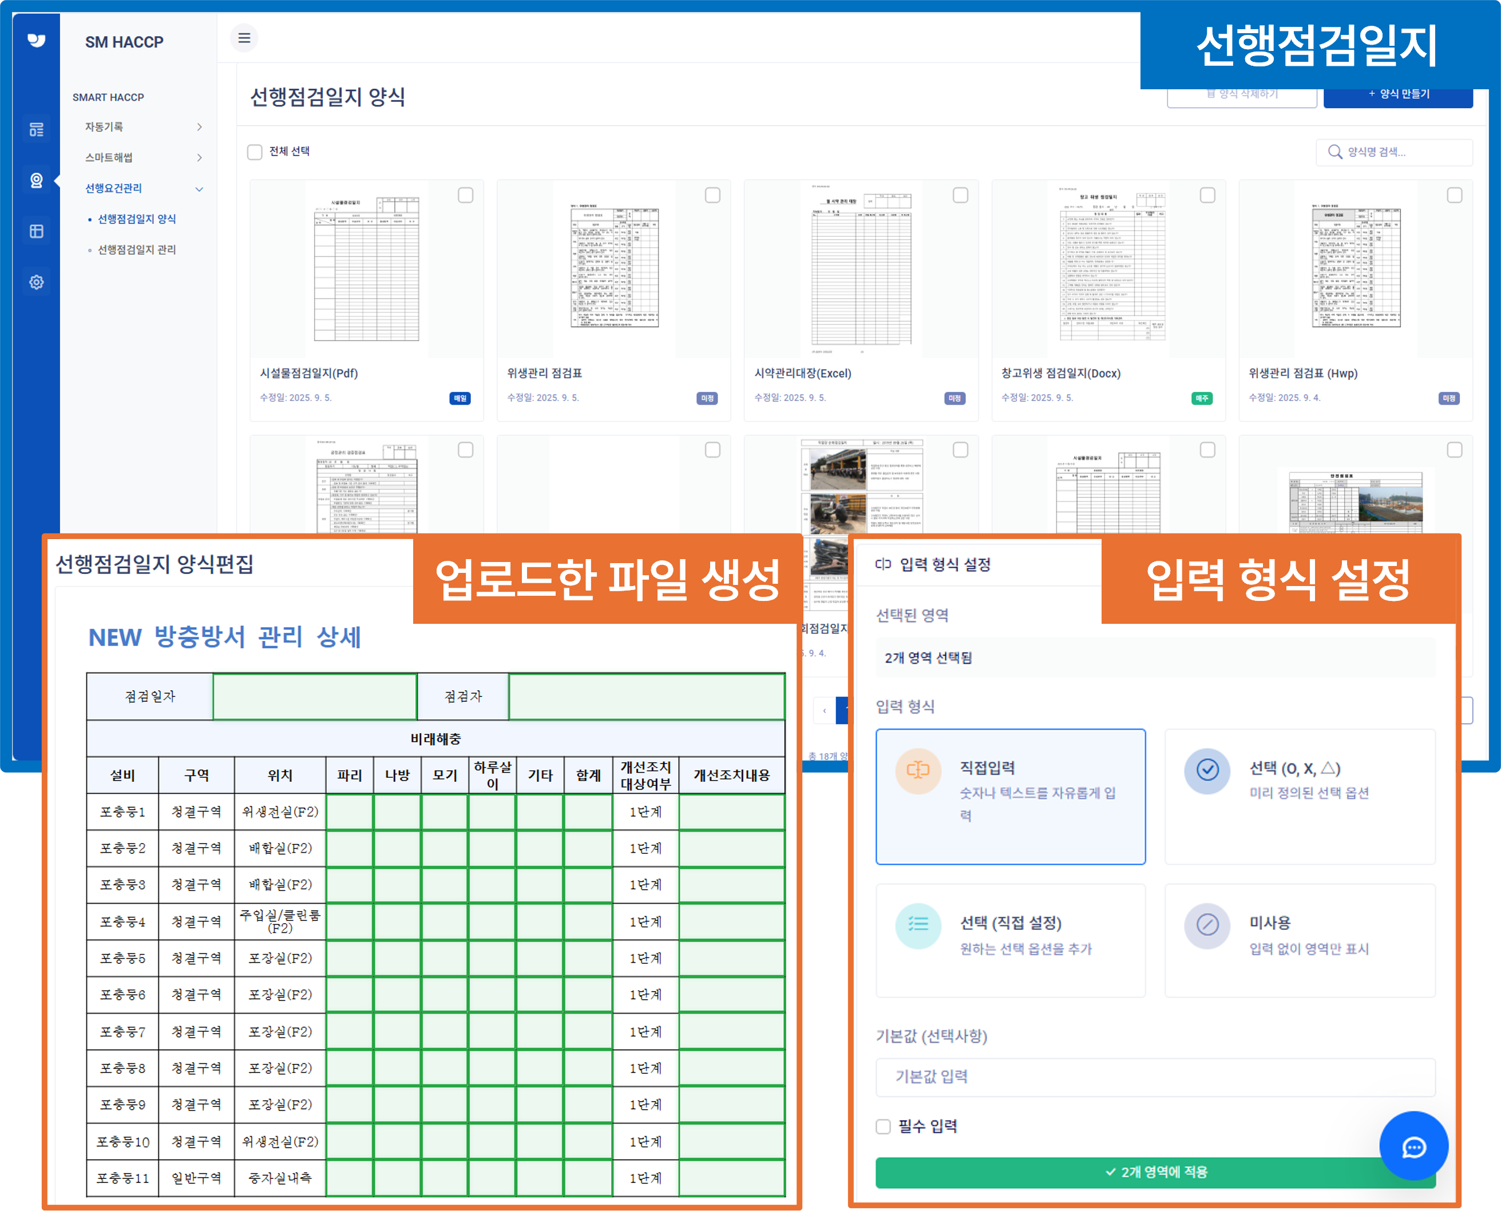Click the 합계 cell for 포충등5
This screenshot has height=1211, width=1501.
(588, 958)
